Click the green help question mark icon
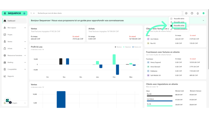Image resolution: width=209 pixels, height=117 pixels. tap(204, 13)
